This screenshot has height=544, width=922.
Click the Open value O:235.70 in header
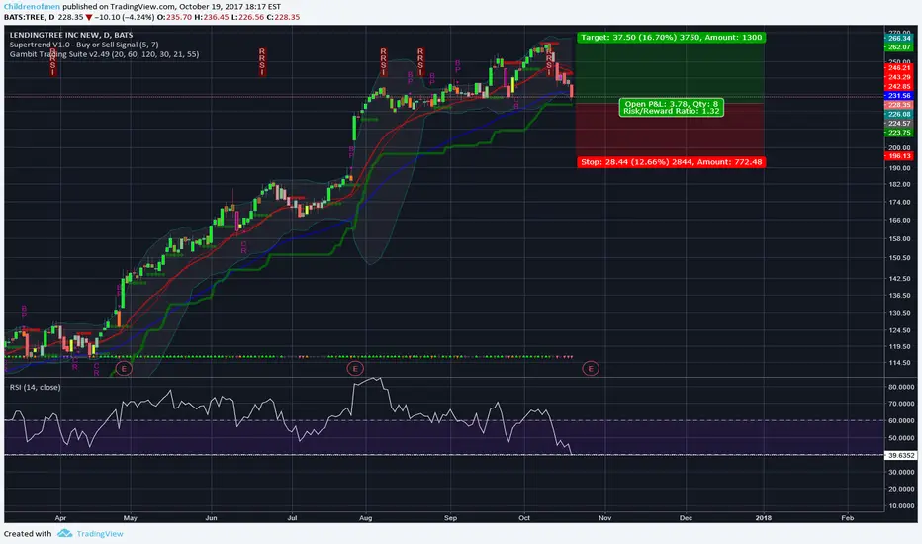pyautogui.click(x=175, y=17)
